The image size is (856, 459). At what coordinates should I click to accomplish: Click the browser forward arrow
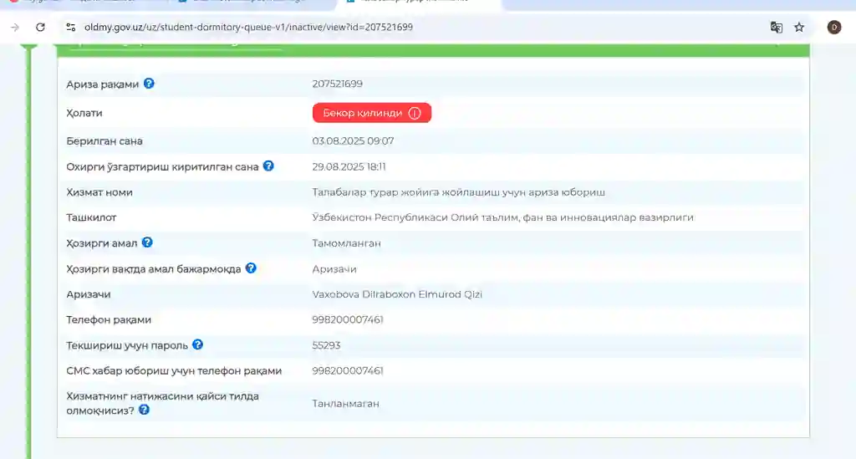14,27
